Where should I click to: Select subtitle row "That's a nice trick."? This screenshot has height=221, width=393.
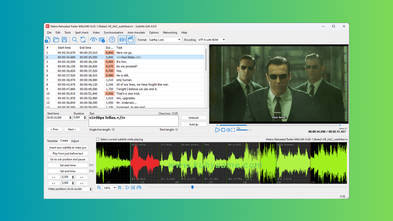124,94
